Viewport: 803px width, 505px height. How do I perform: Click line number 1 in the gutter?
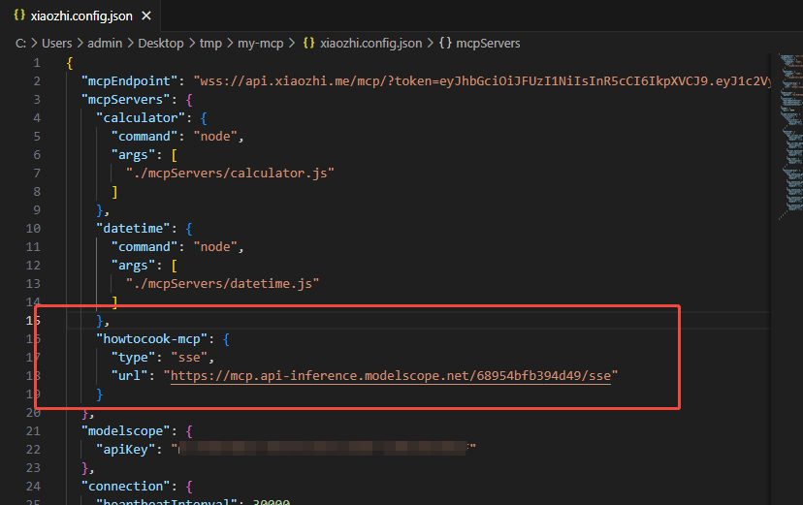point(37,63)
